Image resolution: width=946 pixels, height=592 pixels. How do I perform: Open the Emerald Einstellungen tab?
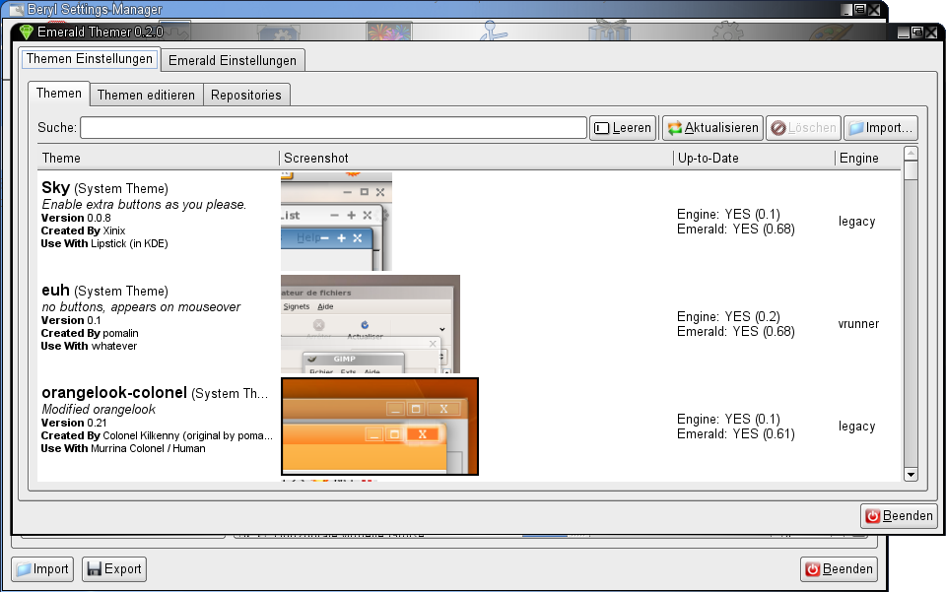[x=233, y=60]
